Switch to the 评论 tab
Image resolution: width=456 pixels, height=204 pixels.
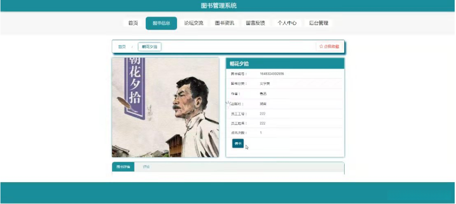click(146, 167)
